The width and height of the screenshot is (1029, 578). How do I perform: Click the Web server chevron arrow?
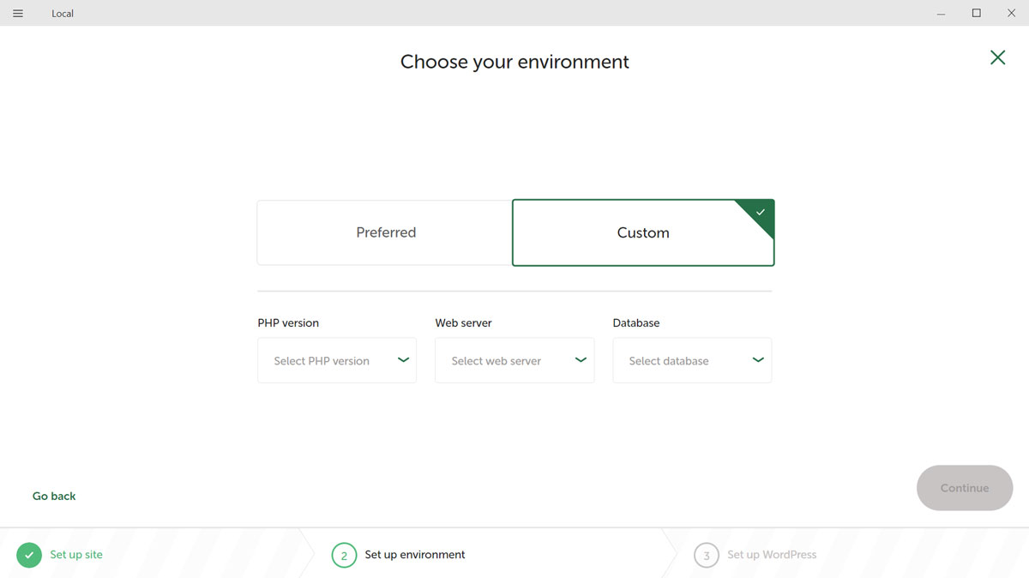tap(581, 360)
